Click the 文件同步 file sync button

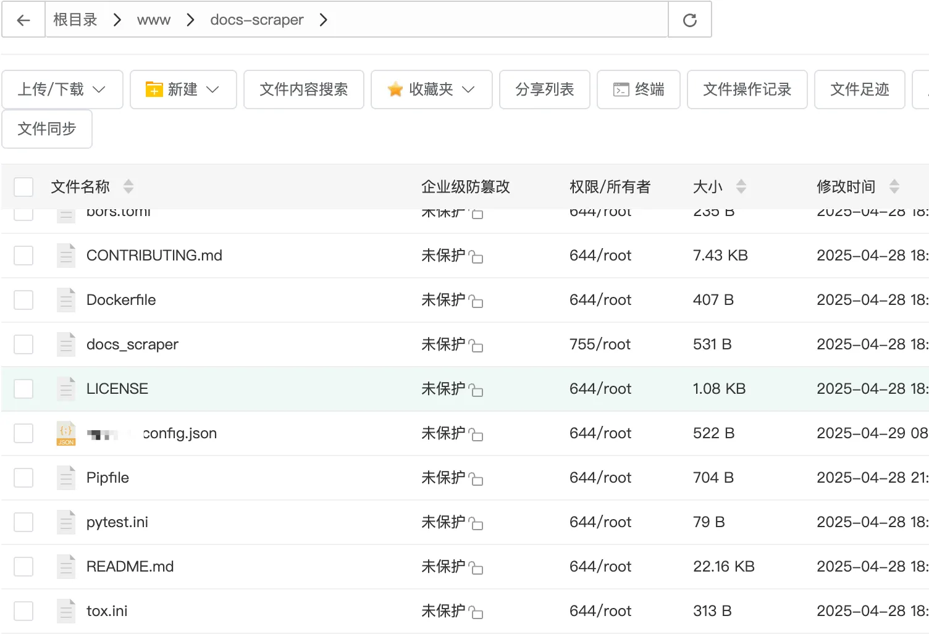point(47,129)
